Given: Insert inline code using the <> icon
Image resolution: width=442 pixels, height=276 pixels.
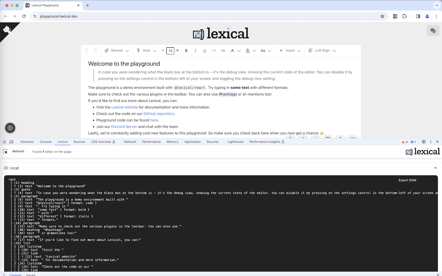Looking at the screenshot, I should tap(214, 50).
